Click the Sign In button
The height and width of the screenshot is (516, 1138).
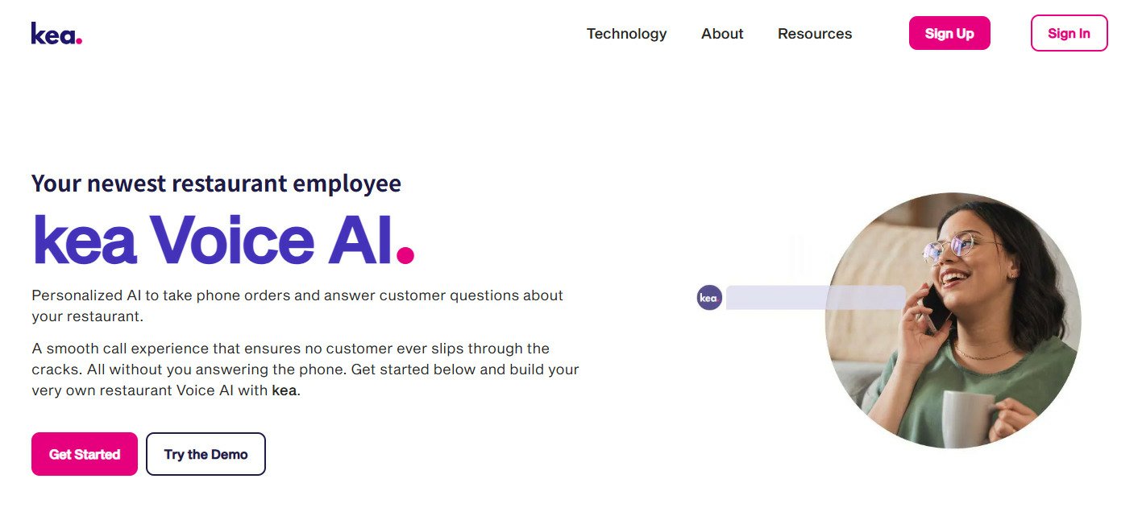(x=1069, y=33)
